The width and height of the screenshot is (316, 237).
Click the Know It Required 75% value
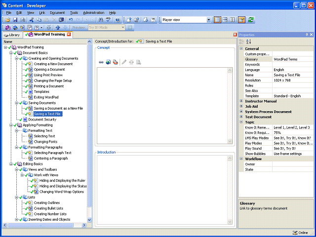point(277,133)
